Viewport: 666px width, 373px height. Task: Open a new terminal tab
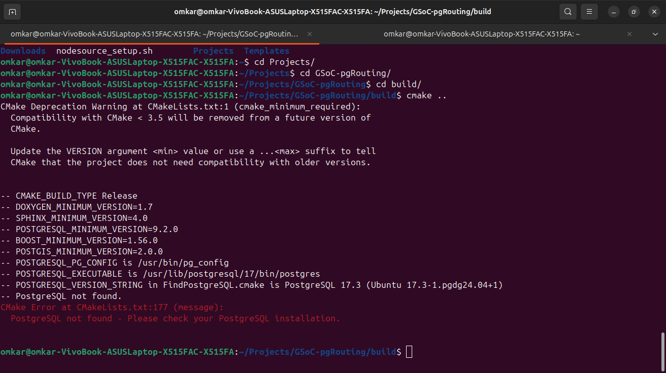pyautogui.click(x=12, y=11)
